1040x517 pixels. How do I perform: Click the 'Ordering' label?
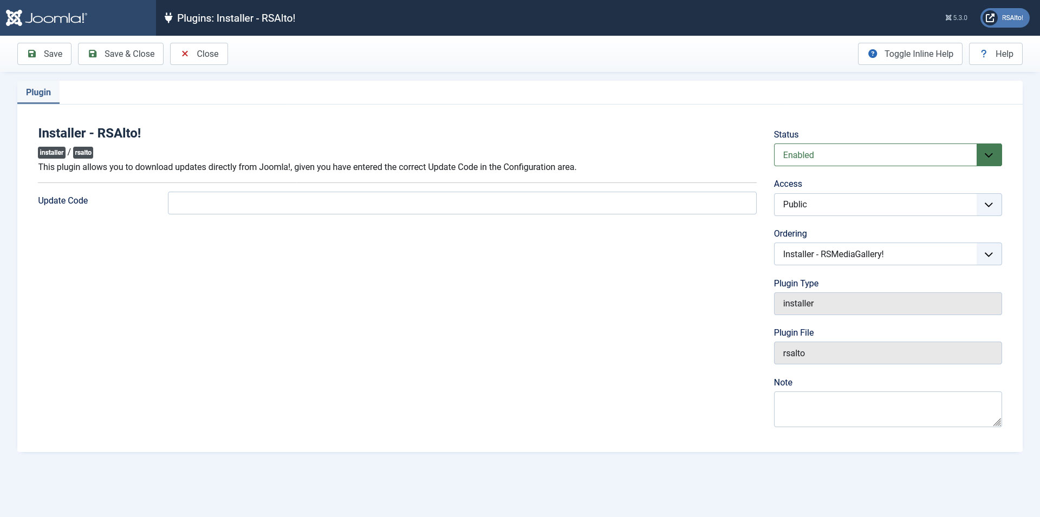click(790, 233)
